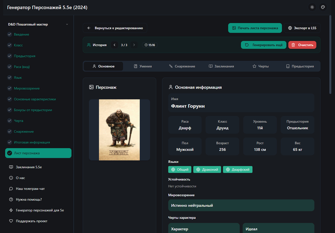This screenshot has height=233, width=335.
Task: Click the checkmark next to Введение step
Action: point(10,34)
